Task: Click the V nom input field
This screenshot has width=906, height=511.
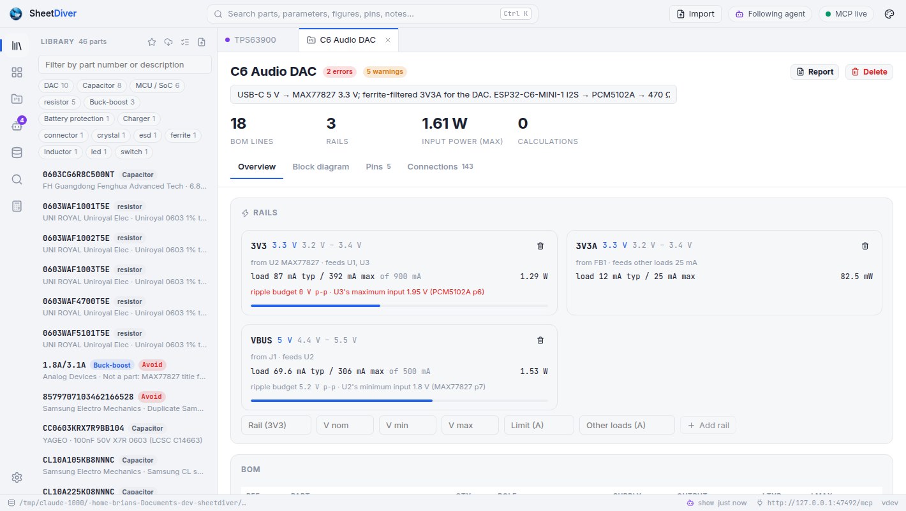Action: (345, 425)
